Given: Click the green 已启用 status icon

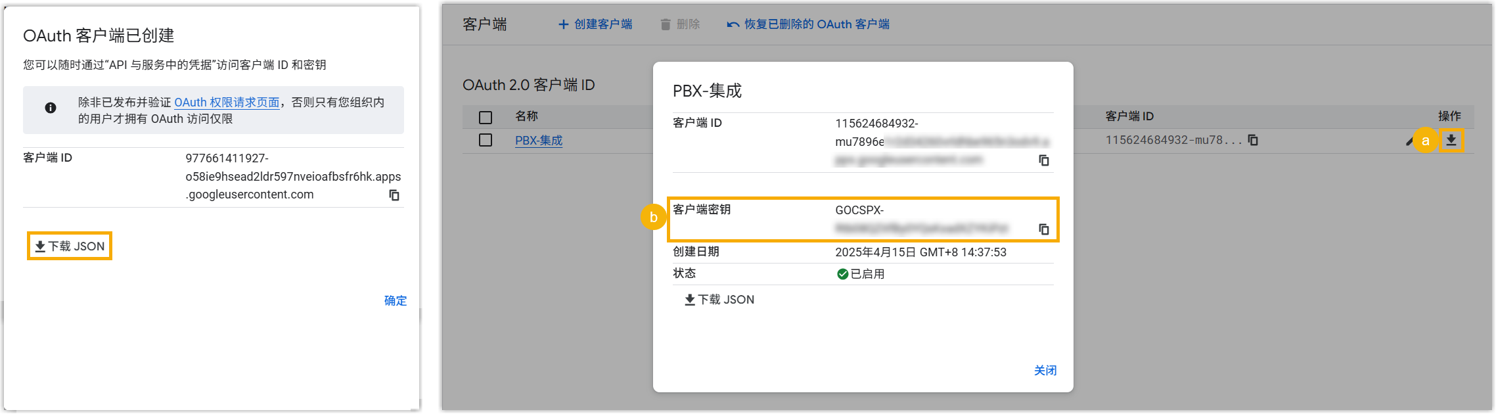Looking at the screenshot, I should [842, 274].
